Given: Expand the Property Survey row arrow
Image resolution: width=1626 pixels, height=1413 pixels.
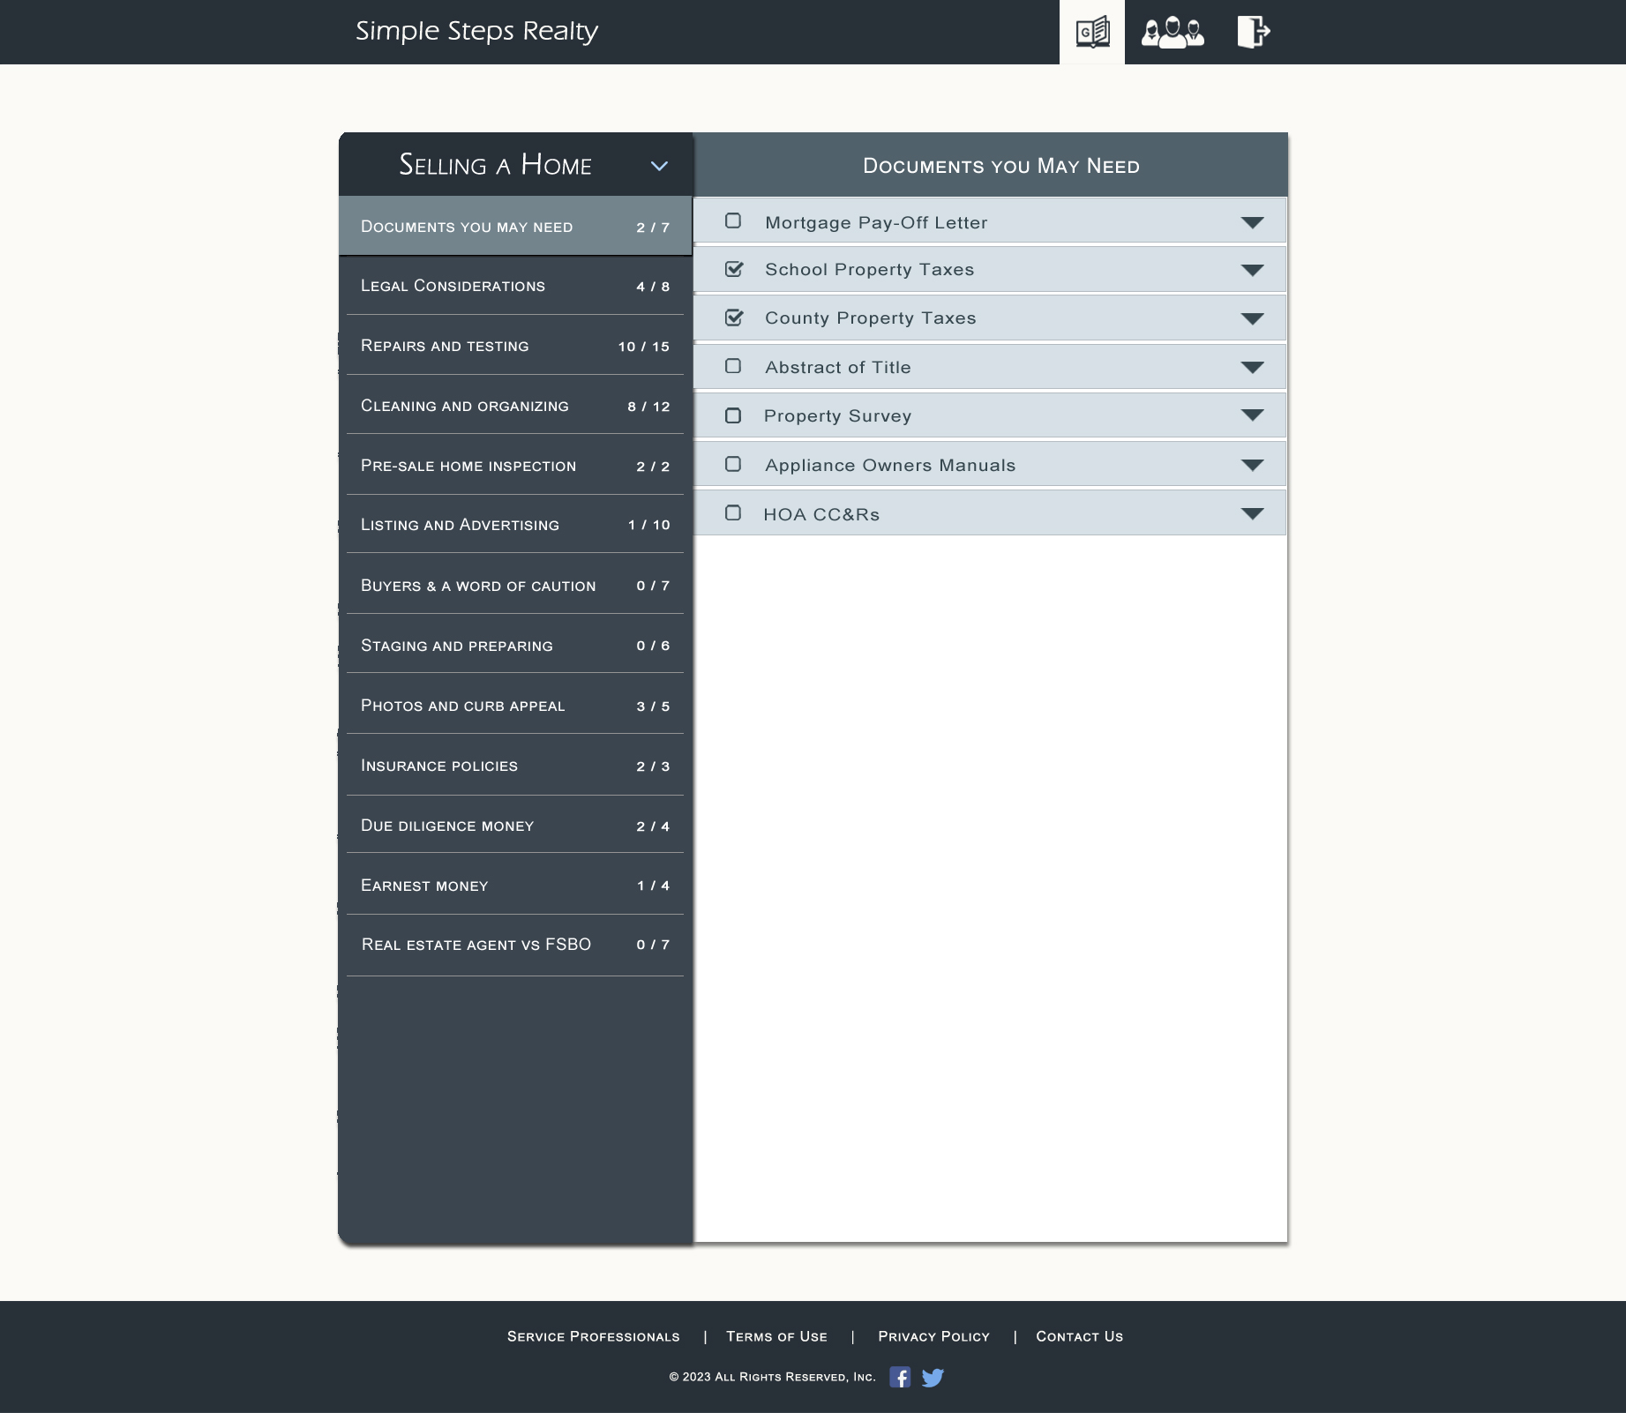Looking at the screenshot, I should [1252, 415].
